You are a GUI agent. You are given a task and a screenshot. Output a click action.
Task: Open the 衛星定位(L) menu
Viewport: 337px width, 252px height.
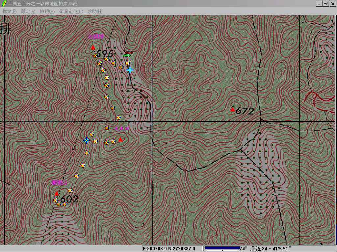(x=71, y=11)
